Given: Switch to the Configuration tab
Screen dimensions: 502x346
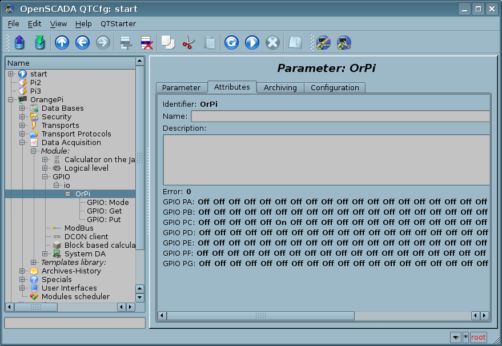Looking at the screenshot, I should [x=335, y=88].
